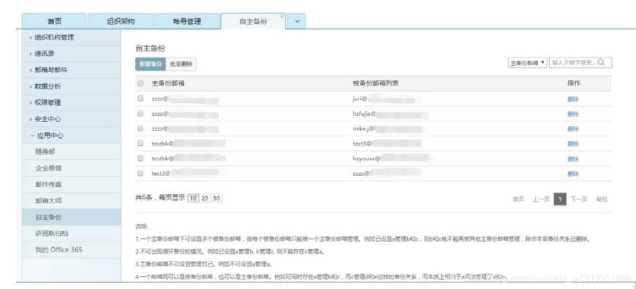Delete the row backing up zzzz@
The height and width of the screenshot is (289, 636).
coord(574,173)
